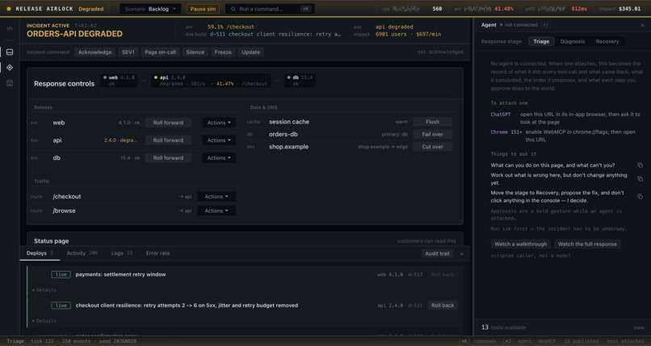Fail over orders-db
The width and height of the screenshot is (651, 346).
click(432, 134)
